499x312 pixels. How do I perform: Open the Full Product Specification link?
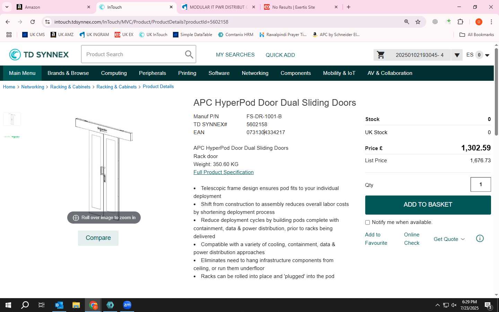tap(224, 172)
